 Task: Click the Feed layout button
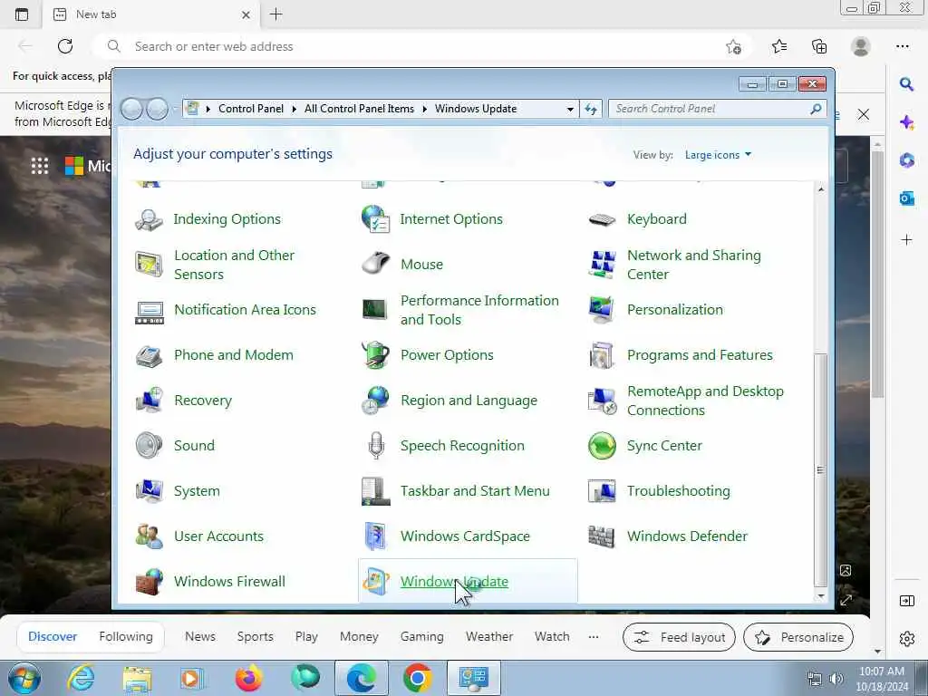[679, 637]
